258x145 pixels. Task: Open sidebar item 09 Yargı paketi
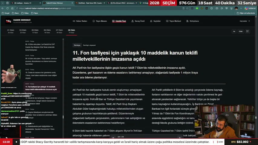pos(41,60)
